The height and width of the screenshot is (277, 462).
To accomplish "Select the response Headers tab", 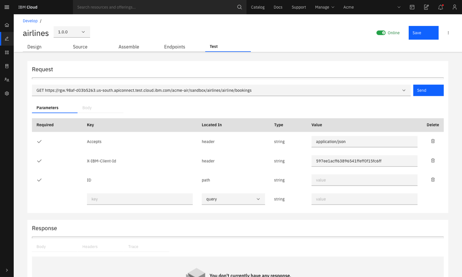I will click(100, 247).
